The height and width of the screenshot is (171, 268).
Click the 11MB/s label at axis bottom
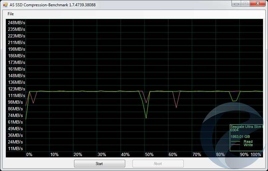15,148
